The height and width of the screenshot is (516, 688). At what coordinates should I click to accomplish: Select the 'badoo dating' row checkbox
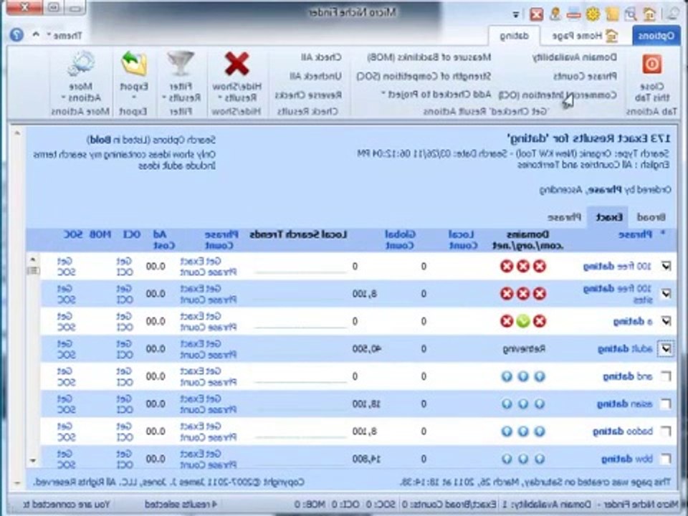[666, 431]
